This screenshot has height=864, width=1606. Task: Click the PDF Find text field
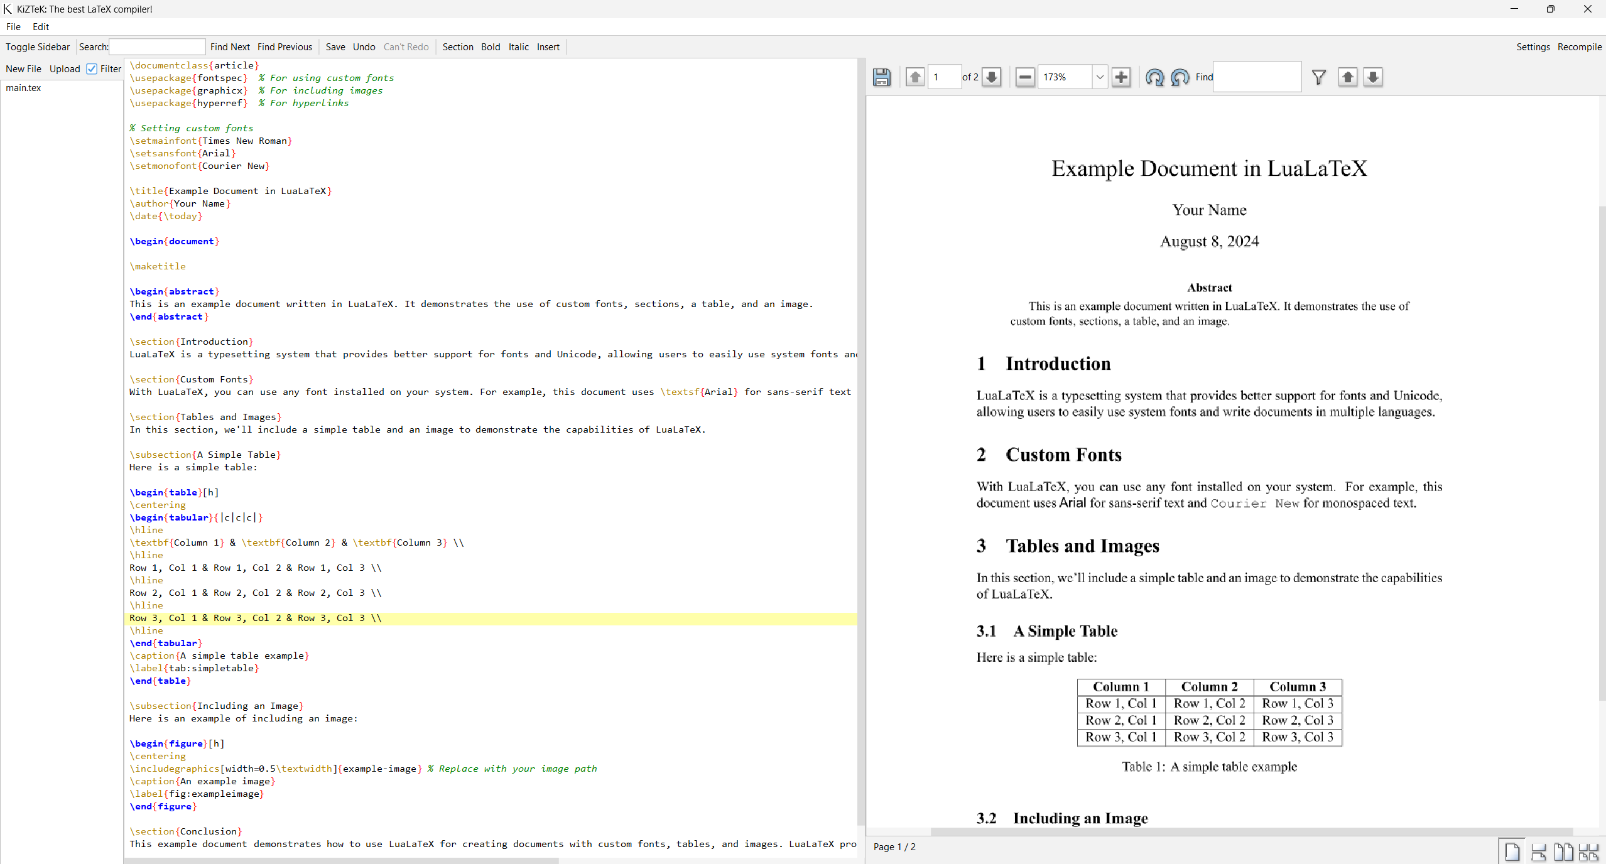(x=1257, y=77)
